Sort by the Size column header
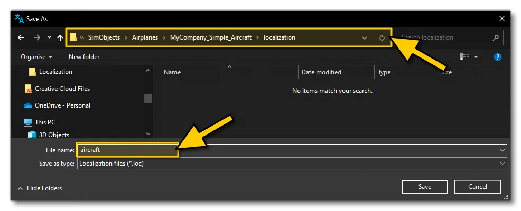Image resolution: width=521 pixels, height=211 pixels. (x=446, y=72)
